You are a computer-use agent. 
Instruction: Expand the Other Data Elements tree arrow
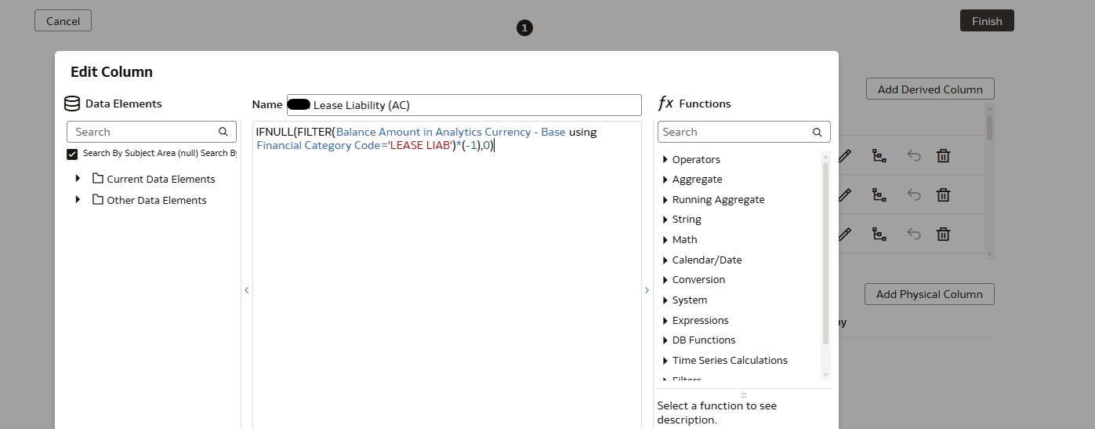tap(78, 200)
